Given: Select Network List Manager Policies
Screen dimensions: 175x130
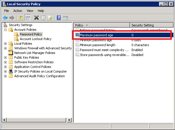Looking at the screenshot, I should [x=35, y=53].
